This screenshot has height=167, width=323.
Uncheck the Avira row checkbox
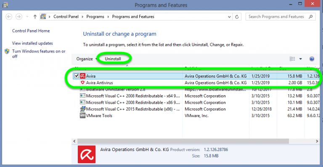(x=77, y=76)
